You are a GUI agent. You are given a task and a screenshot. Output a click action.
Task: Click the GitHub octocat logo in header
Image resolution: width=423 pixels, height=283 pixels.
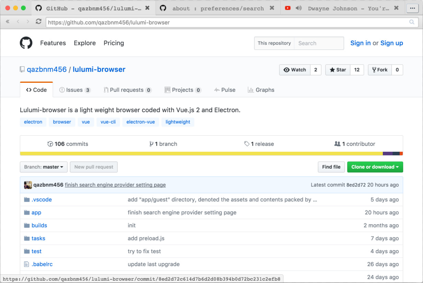tap(26, 43)
